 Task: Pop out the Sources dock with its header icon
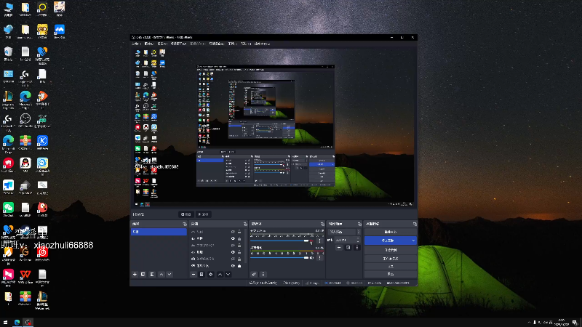(x=245, y=224)
